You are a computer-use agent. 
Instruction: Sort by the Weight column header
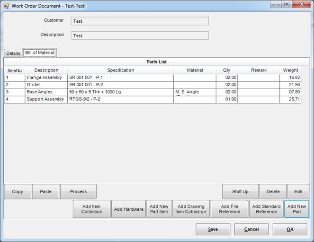(x=290, y=70)
